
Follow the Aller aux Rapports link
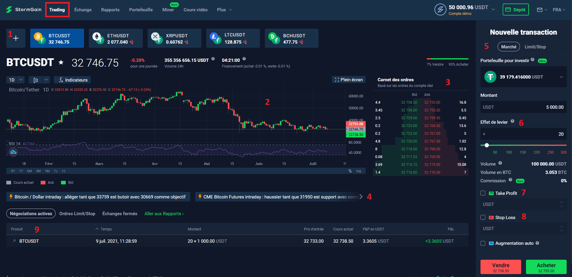pyautogui.click(x=164, y=214)
